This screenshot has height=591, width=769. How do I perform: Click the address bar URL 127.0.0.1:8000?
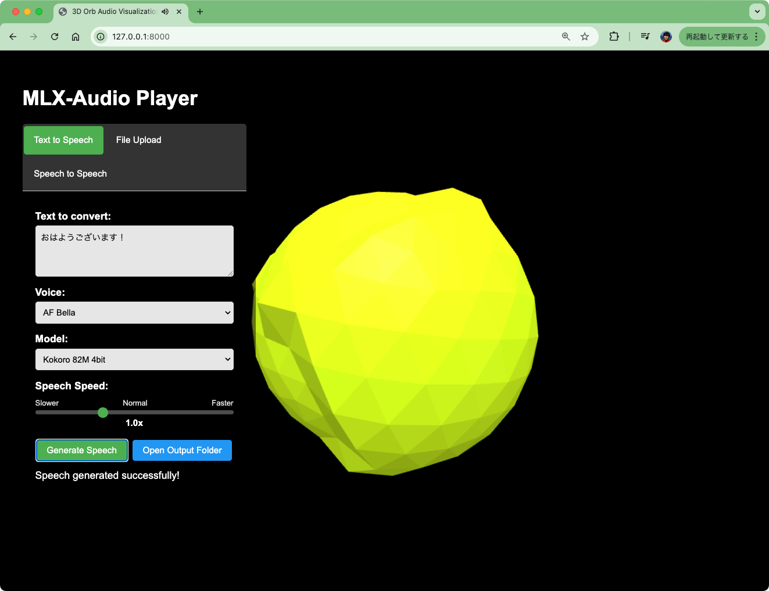click(x=141, y=37)
